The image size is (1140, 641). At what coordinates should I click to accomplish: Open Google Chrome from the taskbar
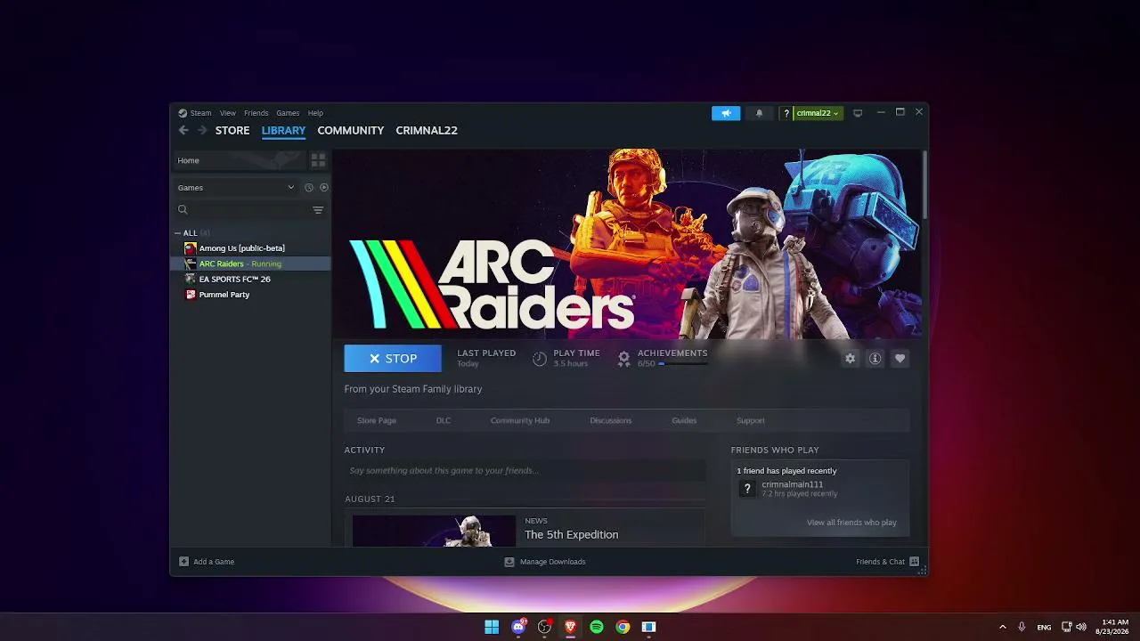pos(623,627)
